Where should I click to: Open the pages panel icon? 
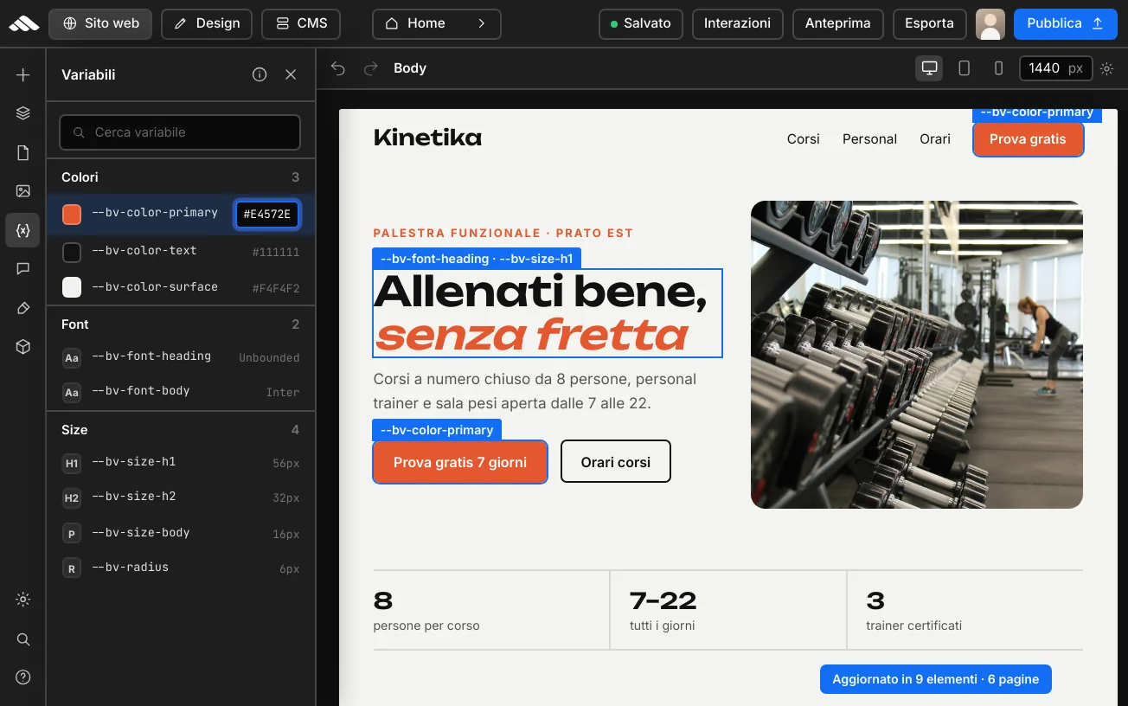click(23, 153)
